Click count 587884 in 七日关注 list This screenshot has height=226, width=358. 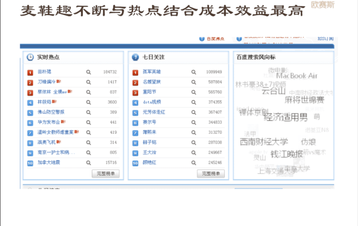click(x=215, y=82)
